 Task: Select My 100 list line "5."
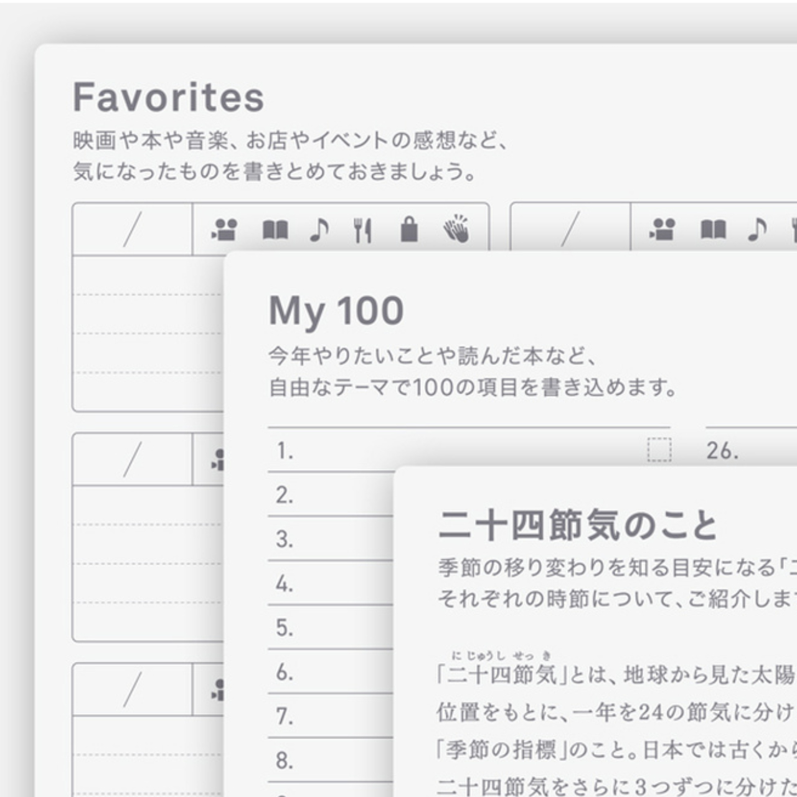coord(331,627)
